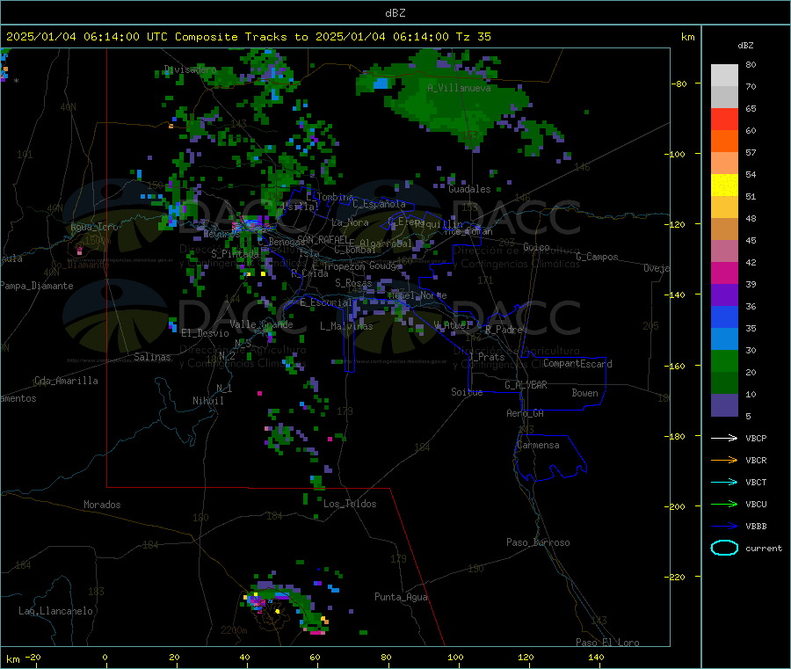Pick the purple-gray 5 dBZ color swatch
Viewport: 791px width, 669px height.
[724, 405]
